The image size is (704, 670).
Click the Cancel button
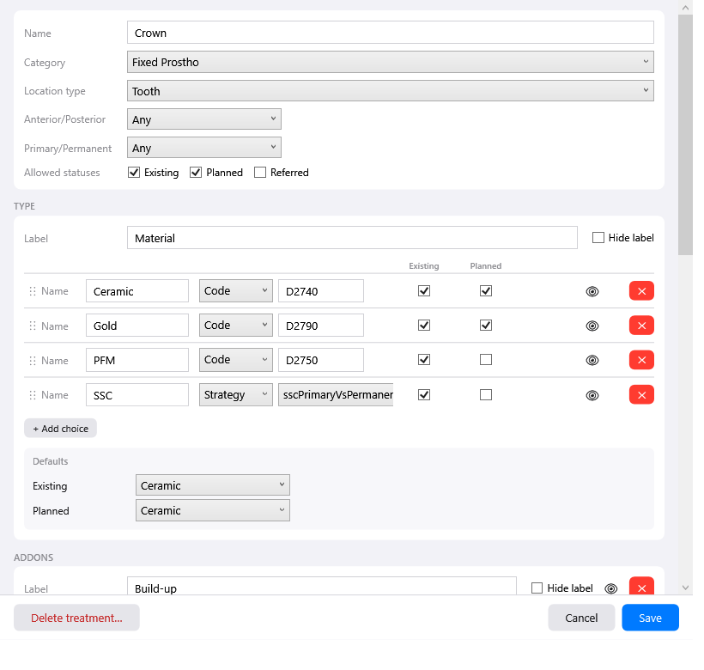click(581, 618)
